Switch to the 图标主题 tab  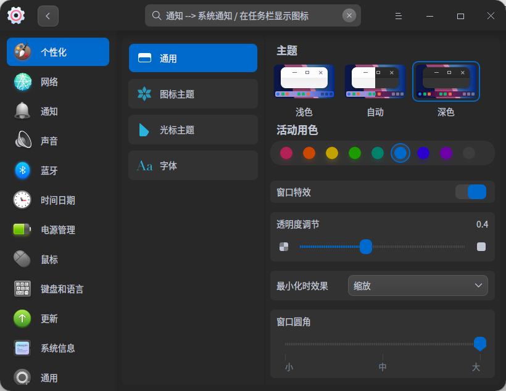(x=193, y=94)
